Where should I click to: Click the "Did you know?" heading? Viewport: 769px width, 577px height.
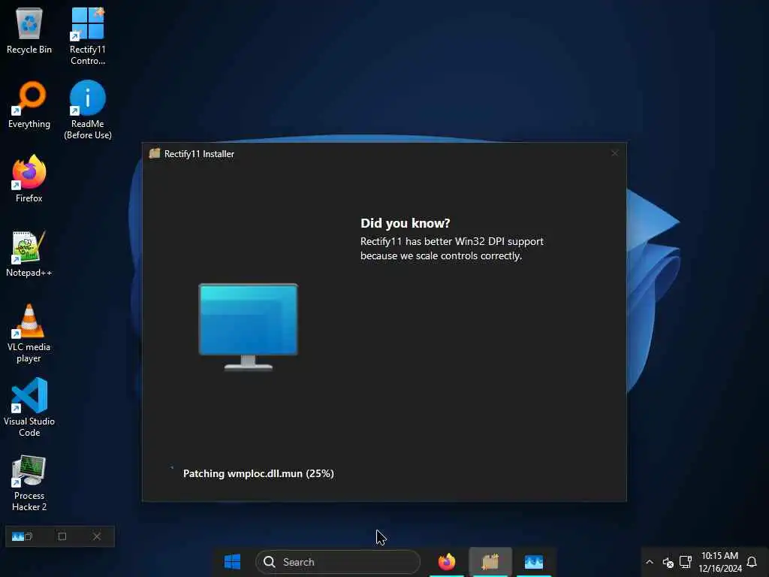pyautogui.click(x=405, y=223)
